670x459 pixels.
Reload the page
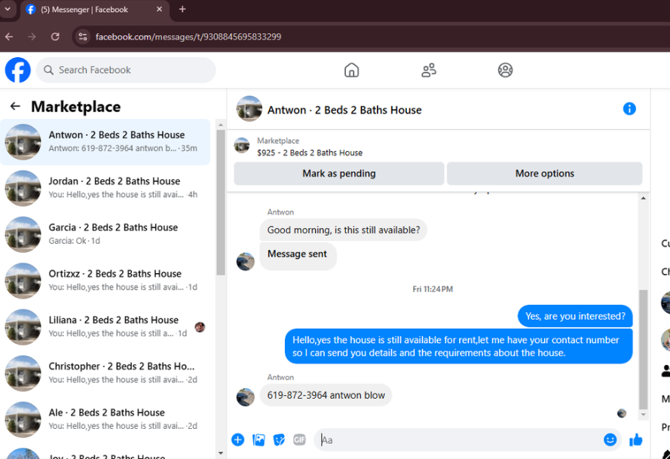click(x=55, y=37)
